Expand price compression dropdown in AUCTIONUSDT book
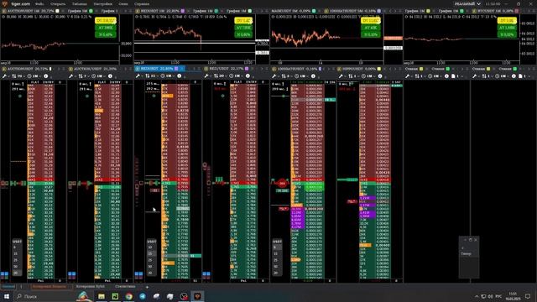The width and height of the screenshot is (537, 302). click(18, 76)
